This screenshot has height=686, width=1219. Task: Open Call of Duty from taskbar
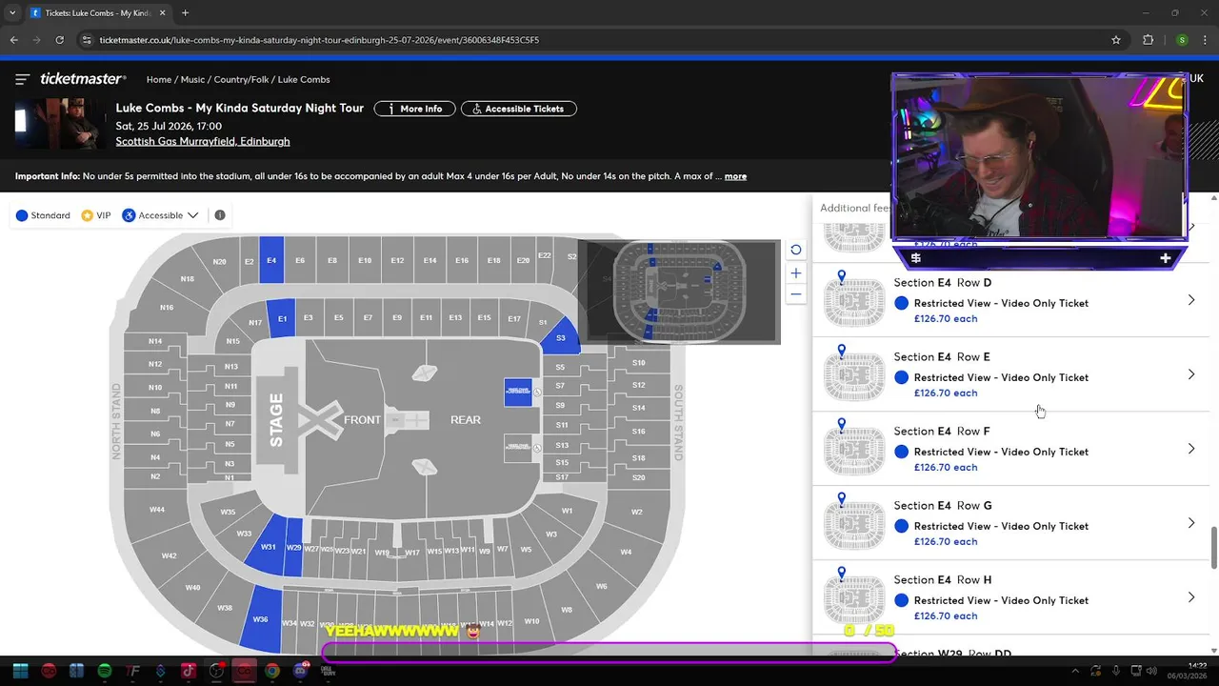330,671
